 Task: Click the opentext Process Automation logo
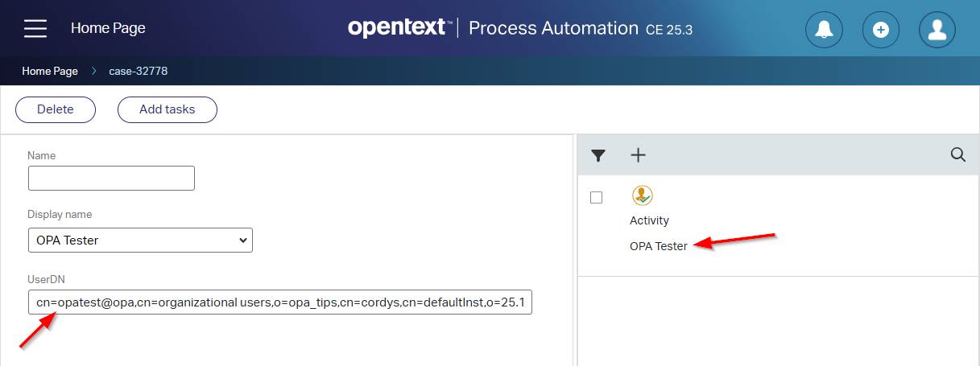tap(519, 28)
